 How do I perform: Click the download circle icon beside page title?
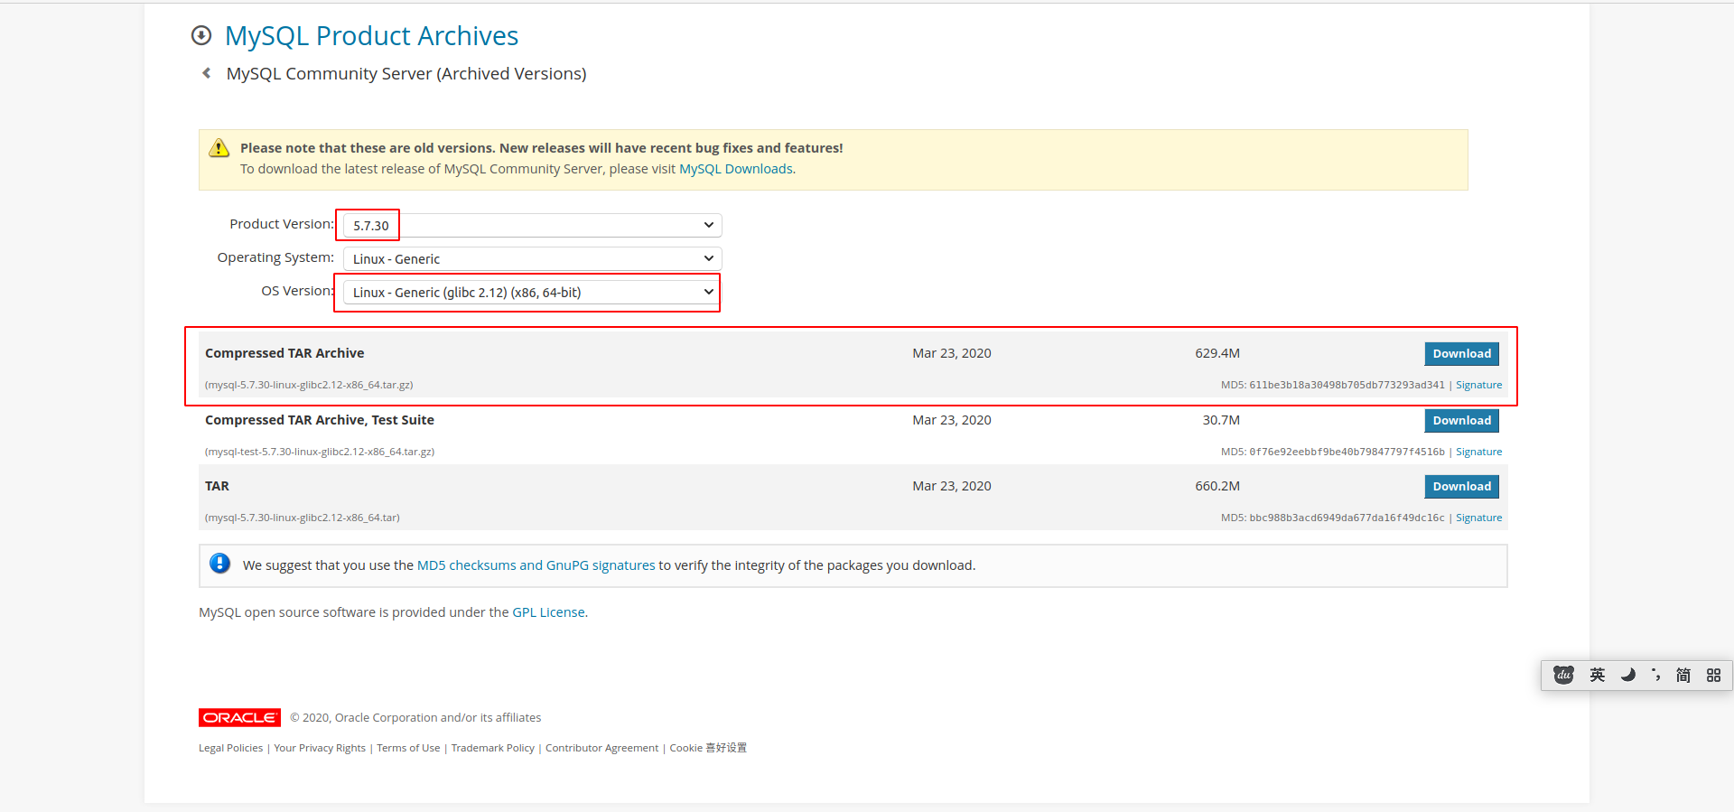pyautogui.click(x=201, y=35)
